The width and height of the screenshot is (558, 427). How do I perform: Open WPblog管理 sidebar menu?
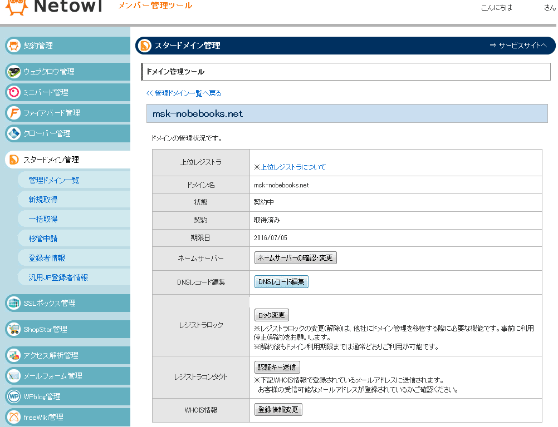click(x=67, y=396)
